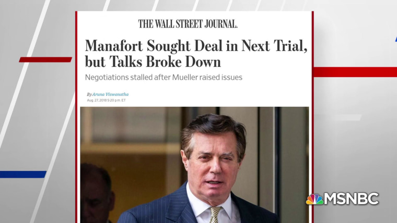This screenshot has width=397, height=223.
Task: Click the blue shape at the top-right edge
Action: [394, 38]
